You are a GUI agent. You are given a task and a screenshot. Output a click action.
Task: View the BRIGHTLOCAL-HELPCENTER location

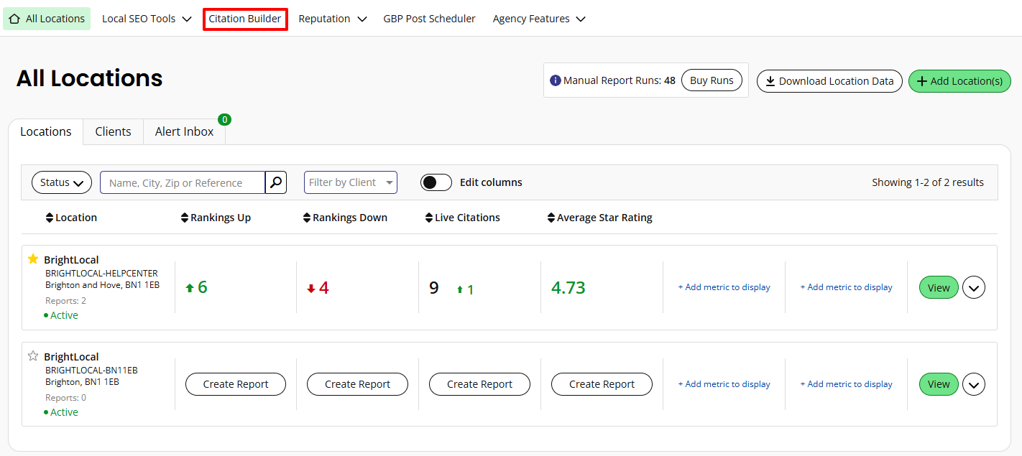939,287
